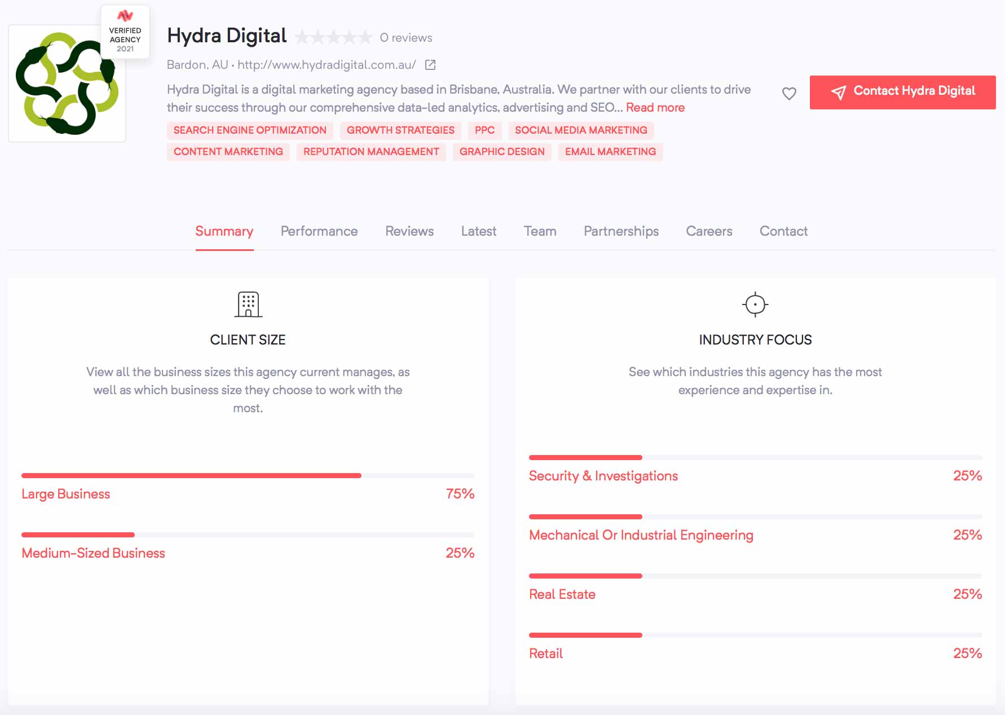Click the Growth Strategies tag

tap(400, 130)
